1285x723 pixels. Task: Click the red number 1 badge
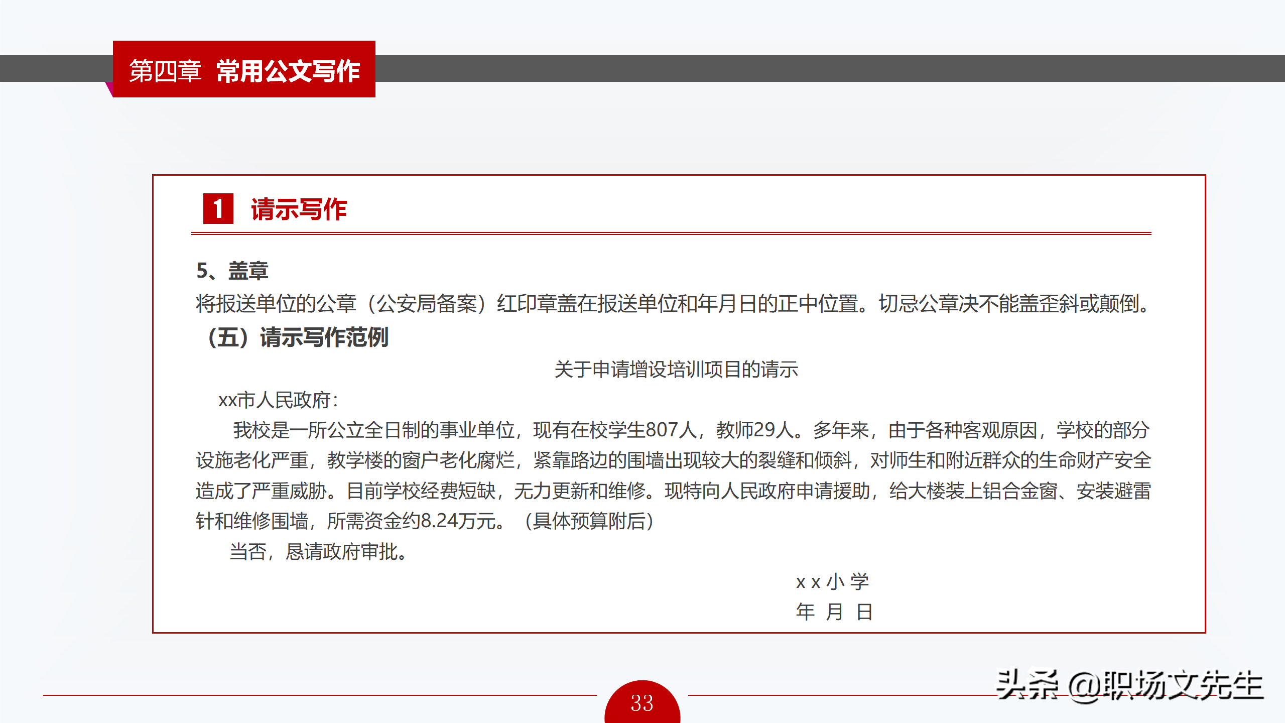(x=218, y=208)
